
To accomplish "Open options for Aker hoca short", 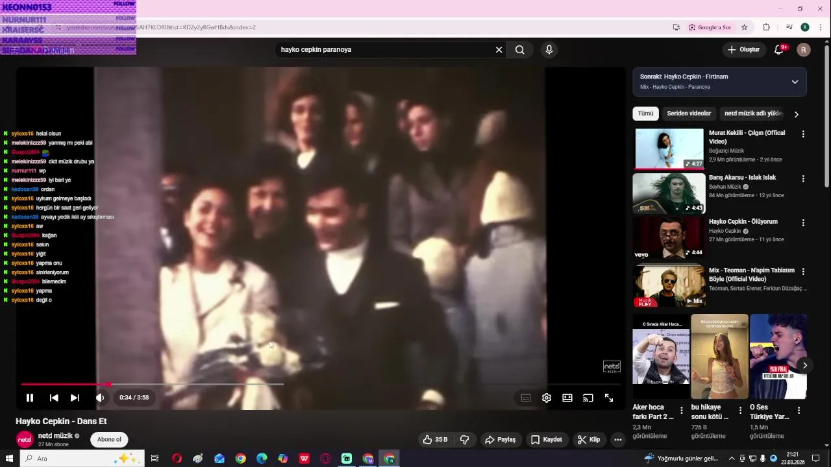I will click(x=681, y=411).
